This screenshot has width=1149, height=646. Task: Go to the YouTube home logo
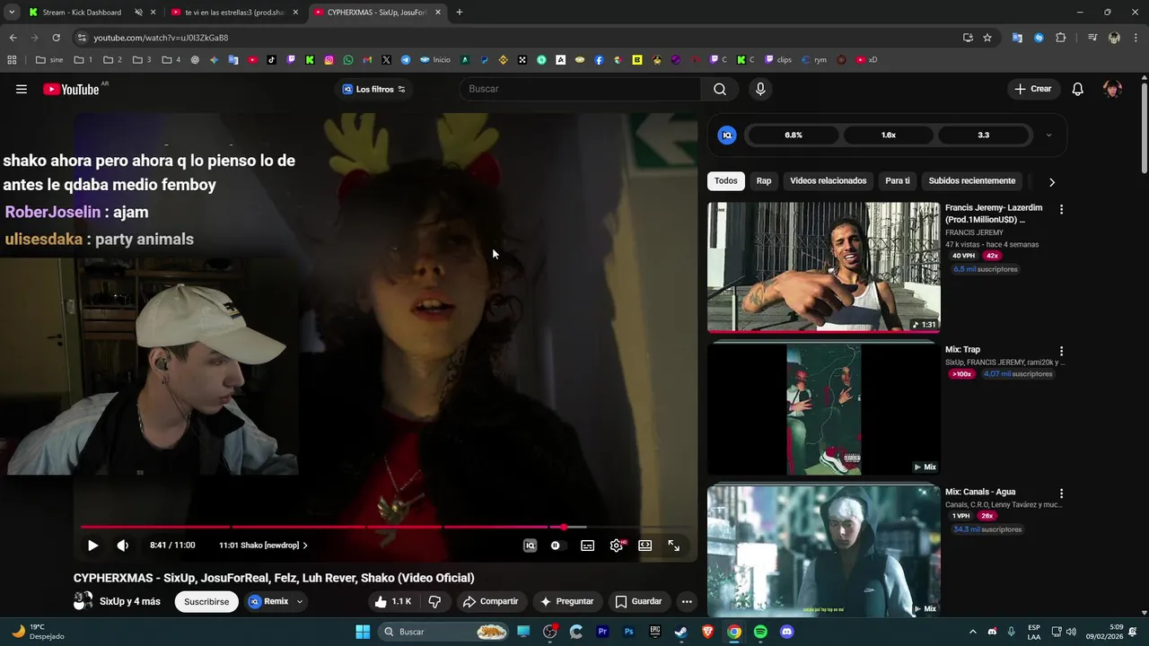(71, 89)
